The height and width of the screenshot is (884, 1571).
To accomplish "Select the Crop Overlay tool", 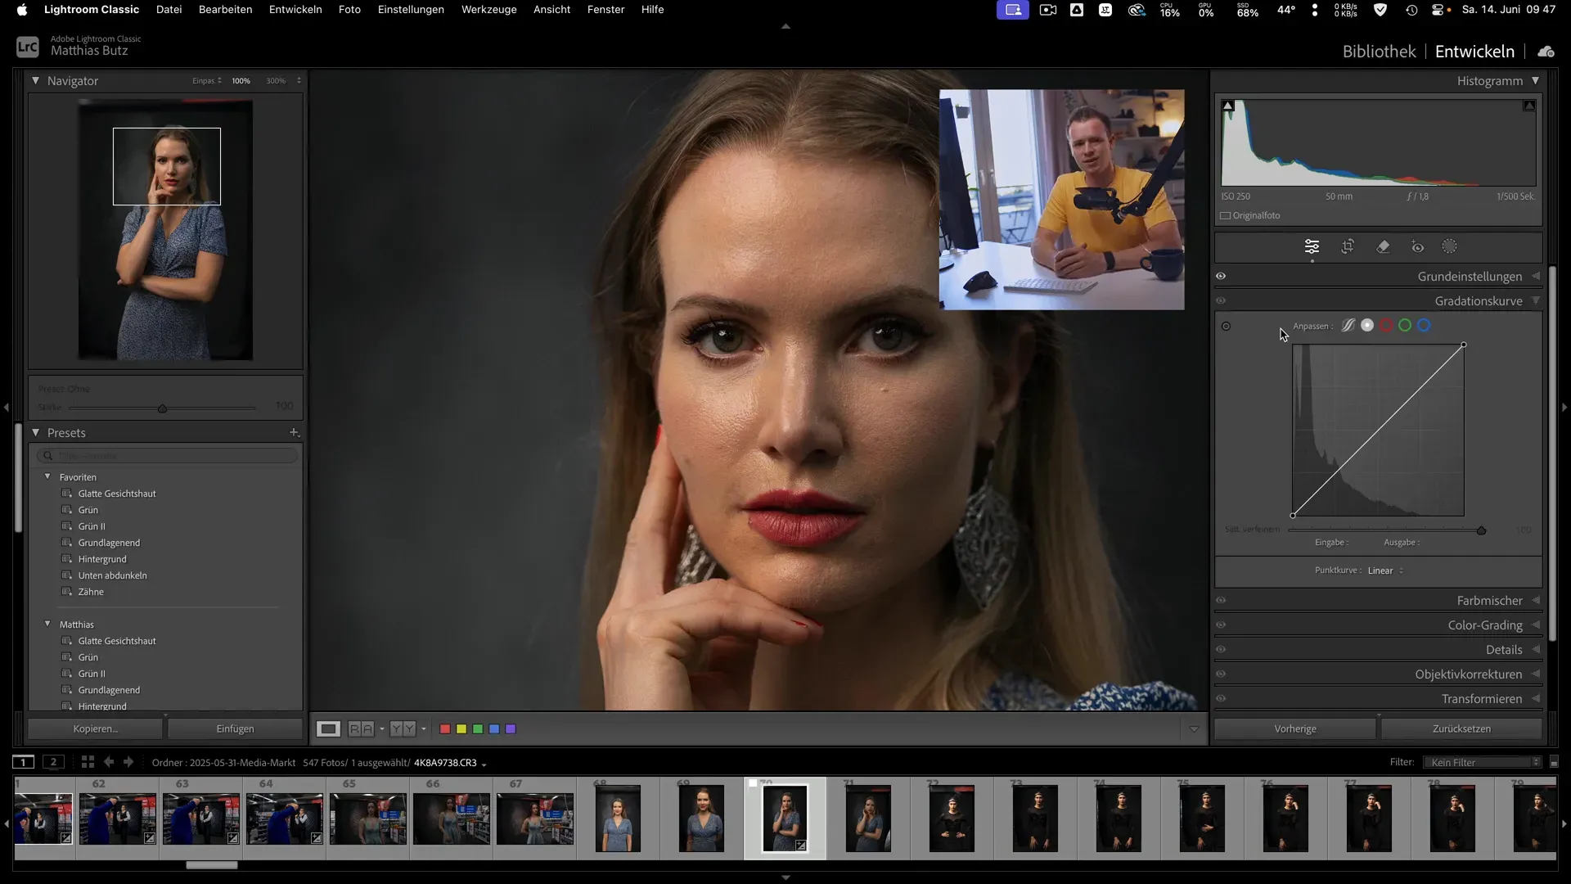I will (x=1348, y=246).
